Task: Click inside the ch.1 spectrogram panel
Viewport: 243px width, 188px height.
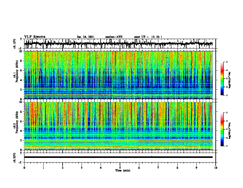Action: pos(118,75)
